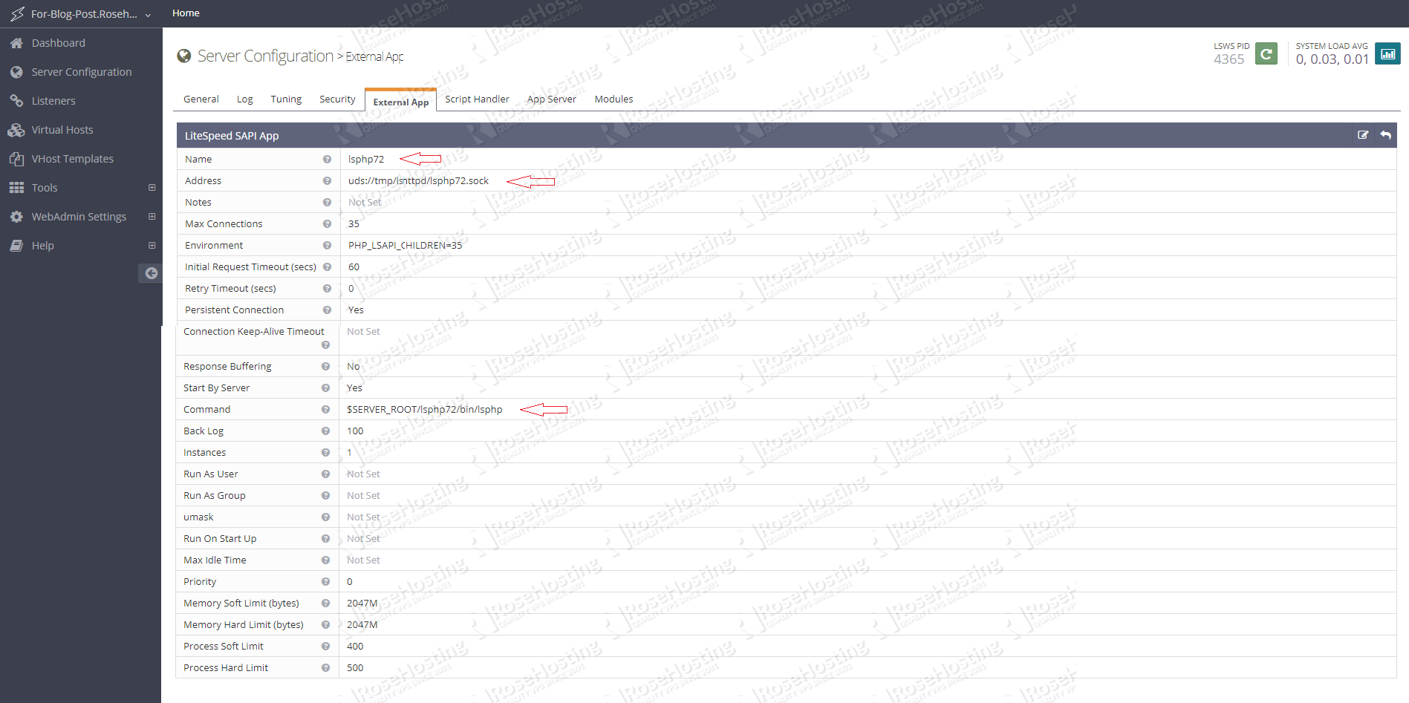1409x703 pixels.
Task: Collapse the left sidebar
Action: [151, 273]
